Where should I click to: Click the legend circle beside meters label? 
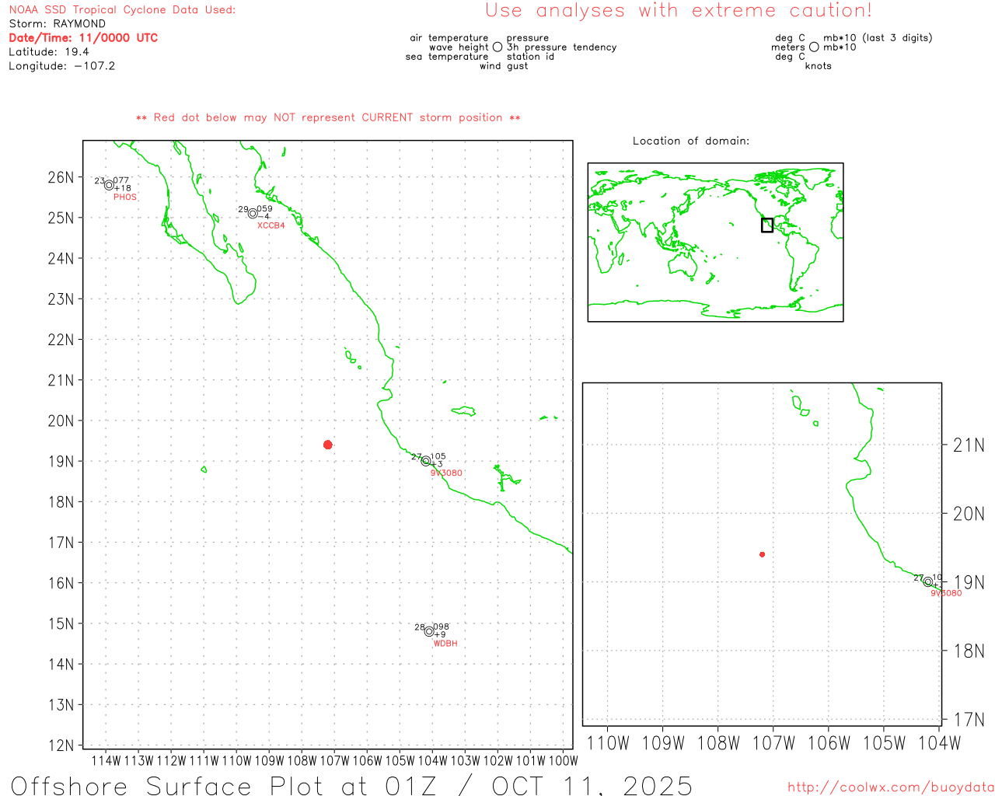(814, 47)
